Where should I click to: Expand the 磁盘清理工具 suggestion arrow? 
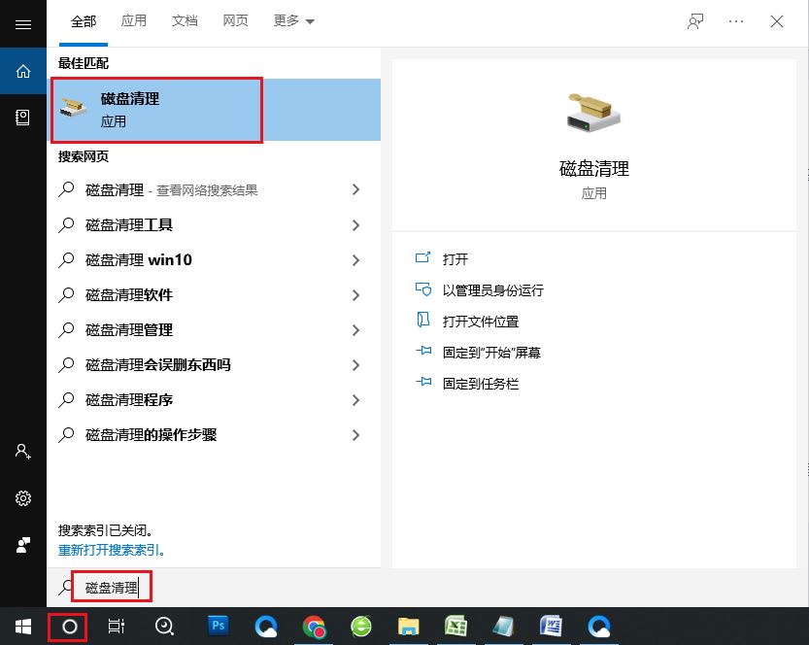tap(355, 225)
